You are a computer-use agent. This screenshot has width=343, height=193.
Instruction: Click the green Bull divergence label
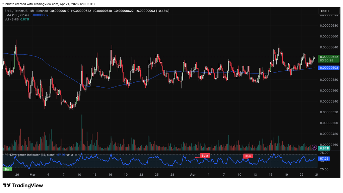(7, 169)
